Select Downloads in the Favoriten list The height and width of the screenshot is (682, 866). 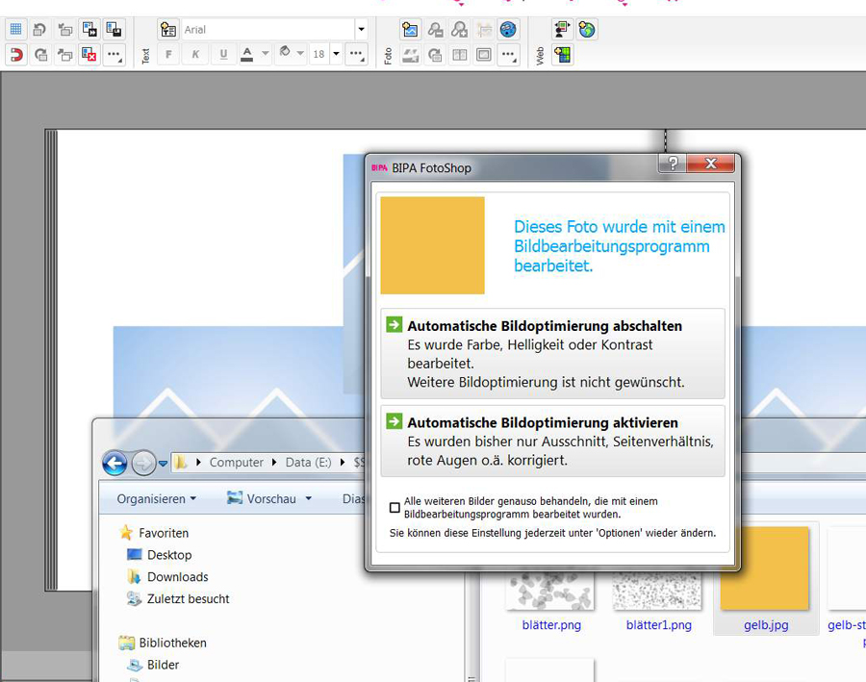177,577
